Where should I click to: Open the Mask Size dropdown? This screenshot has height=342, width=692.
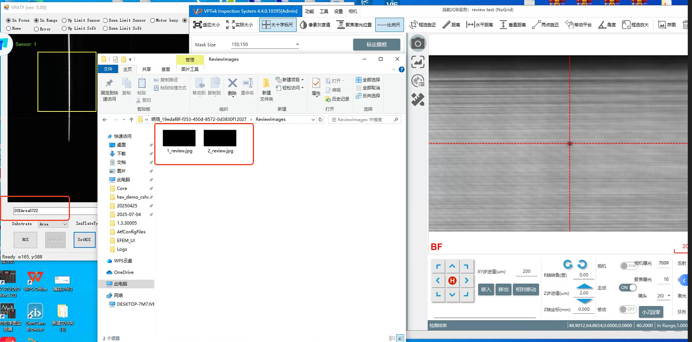[x=297, y=44]
